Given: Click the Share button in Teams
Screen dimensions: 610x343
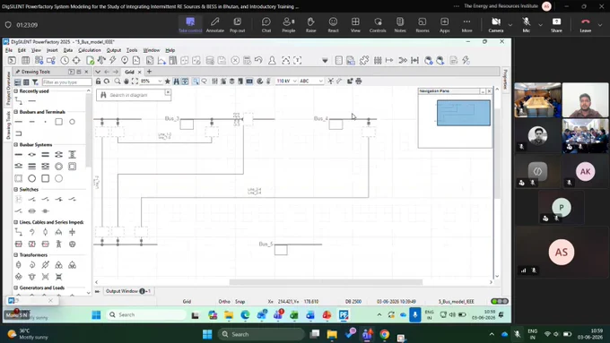Looking at the screenshot, I should (556, 25).
